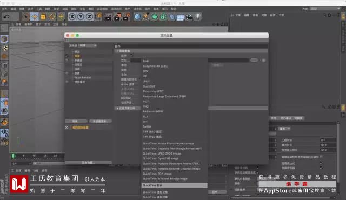Choose TARGA format
The height and width of the screenshot is (200, 346).
pyautogui.click(x=147, y=126)
